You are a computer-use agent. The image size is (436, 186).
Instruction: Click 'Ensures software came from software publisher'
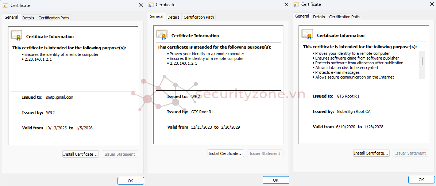(356, 58)
